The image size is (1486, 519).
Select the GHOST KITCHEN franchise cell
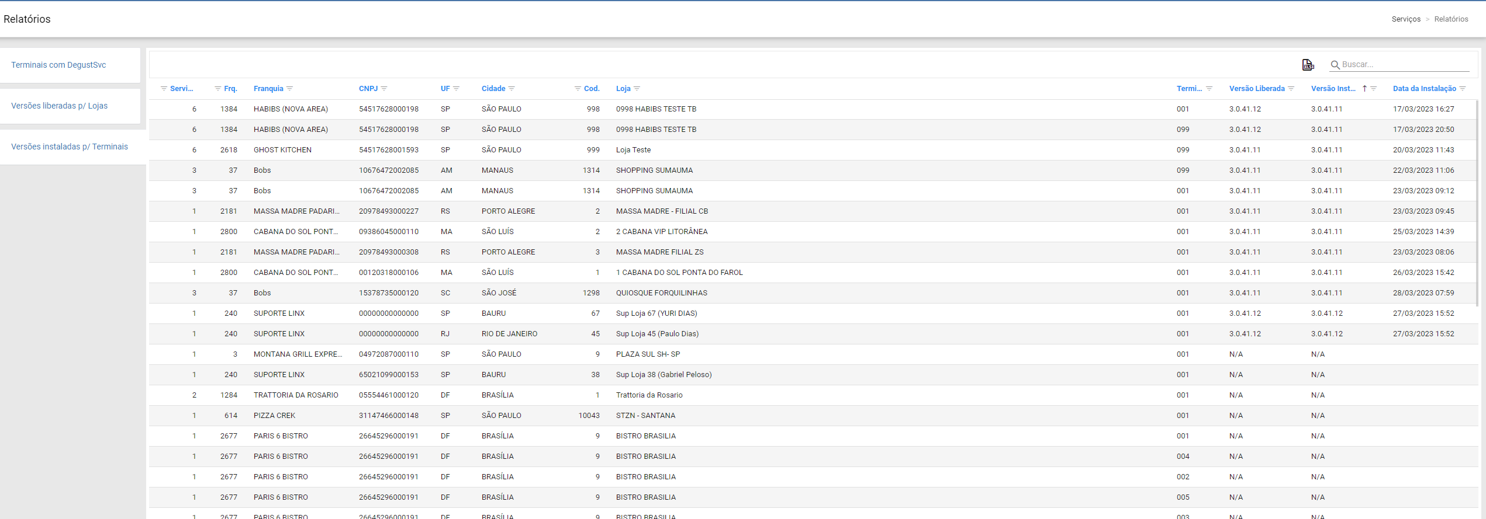(282, 150)
